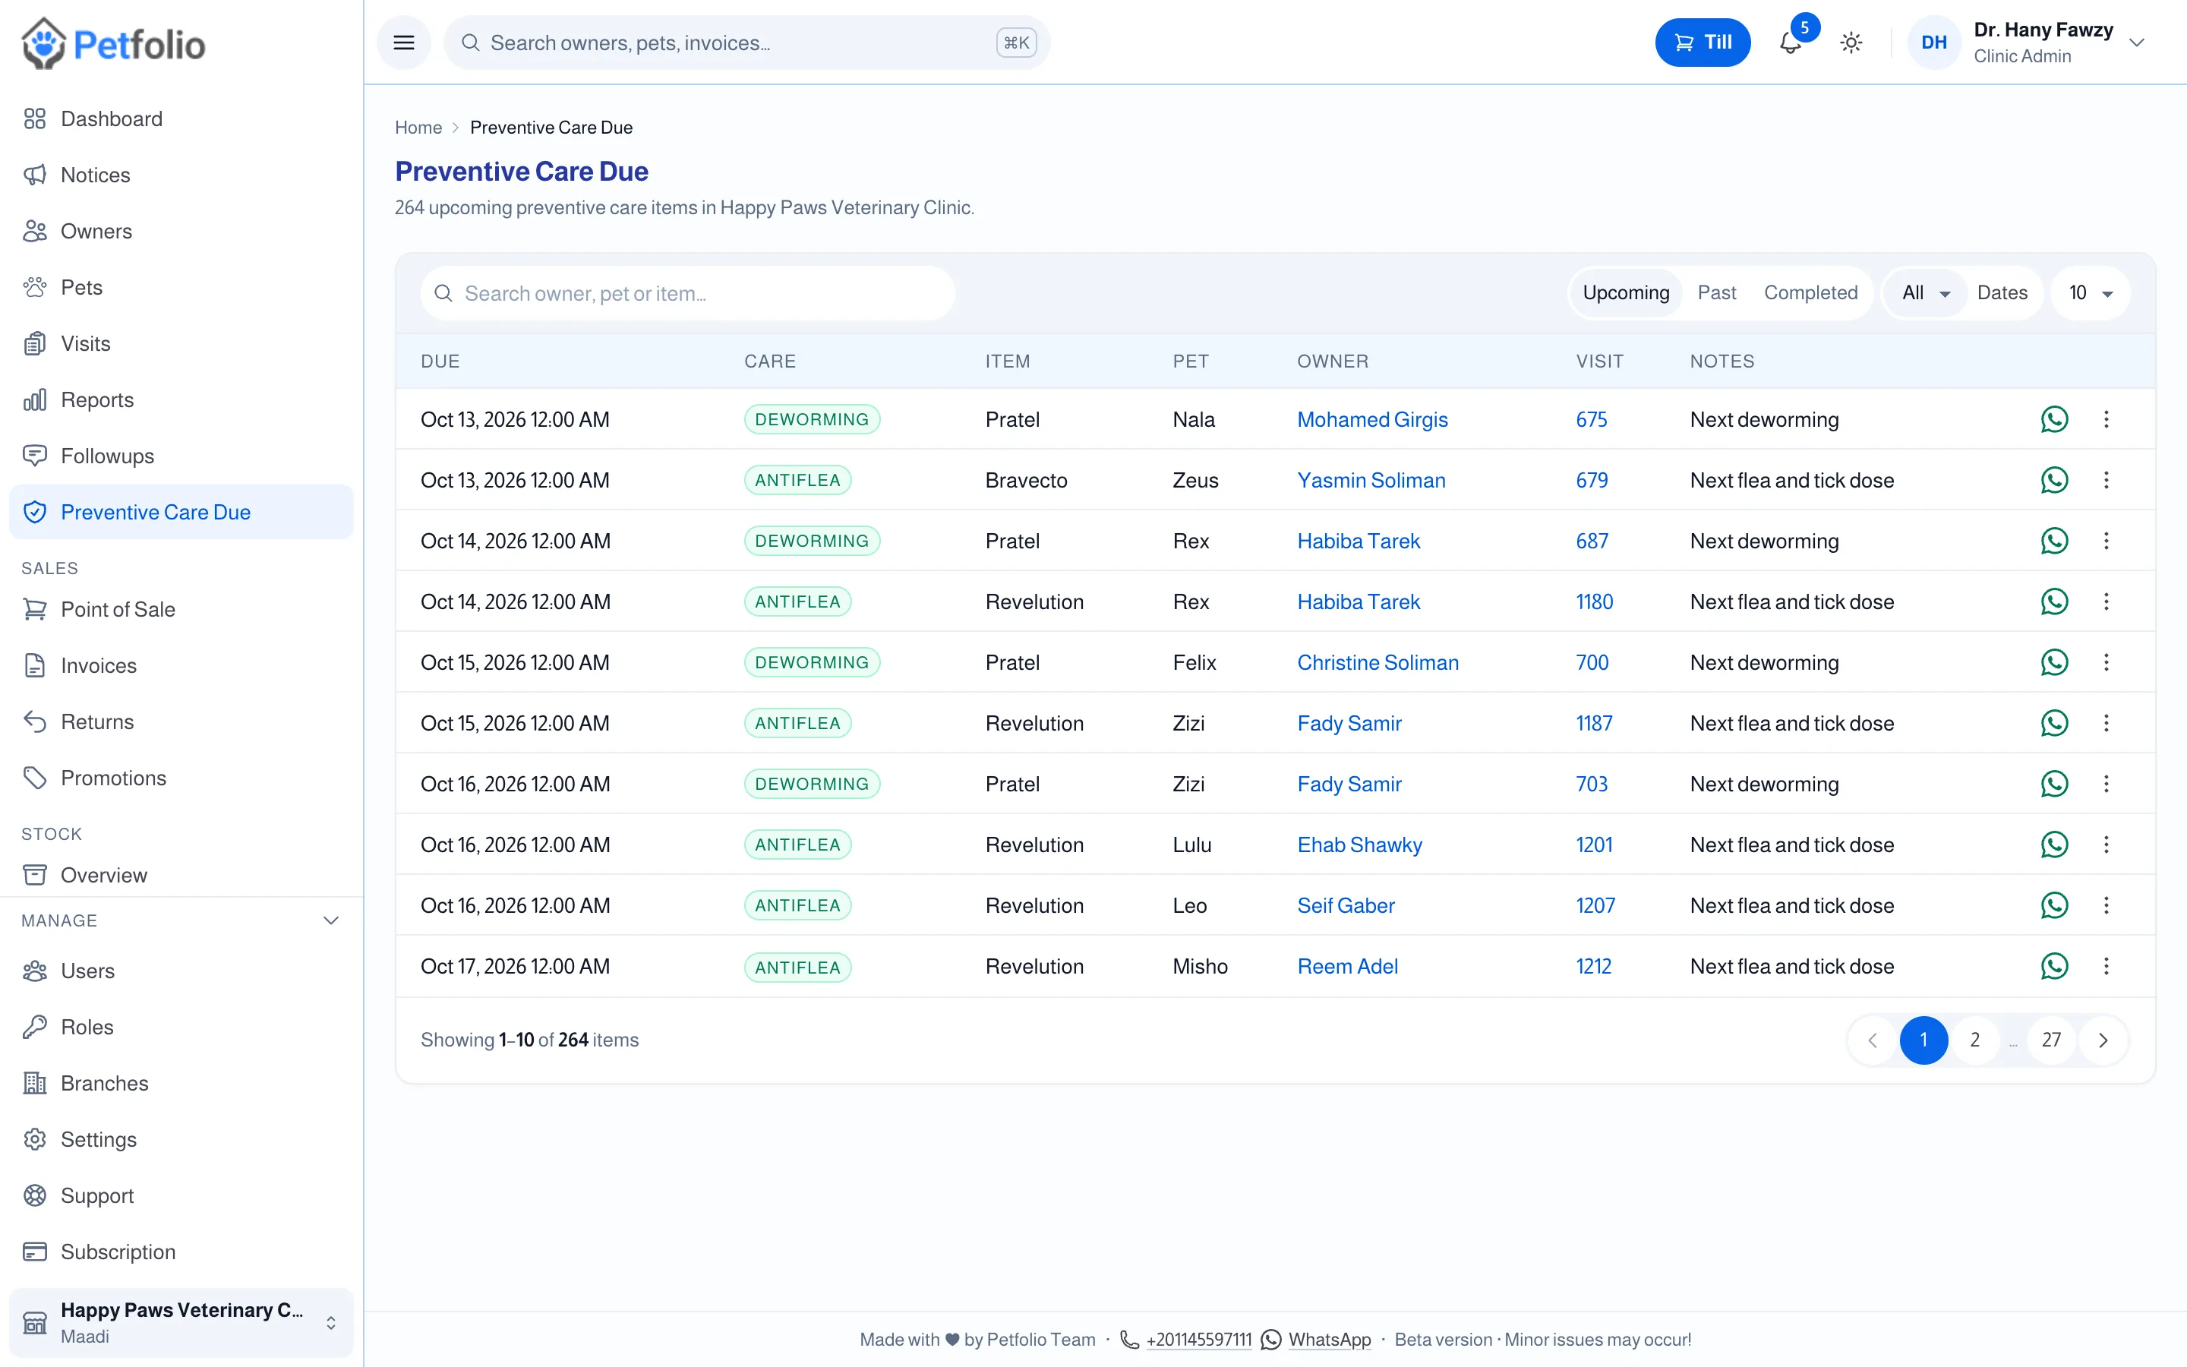The width and height of the screenshot is (2187, 1367).
Task: Open Happy Paws Veterinary branch switcher
Action: (x=181, y=1321)
